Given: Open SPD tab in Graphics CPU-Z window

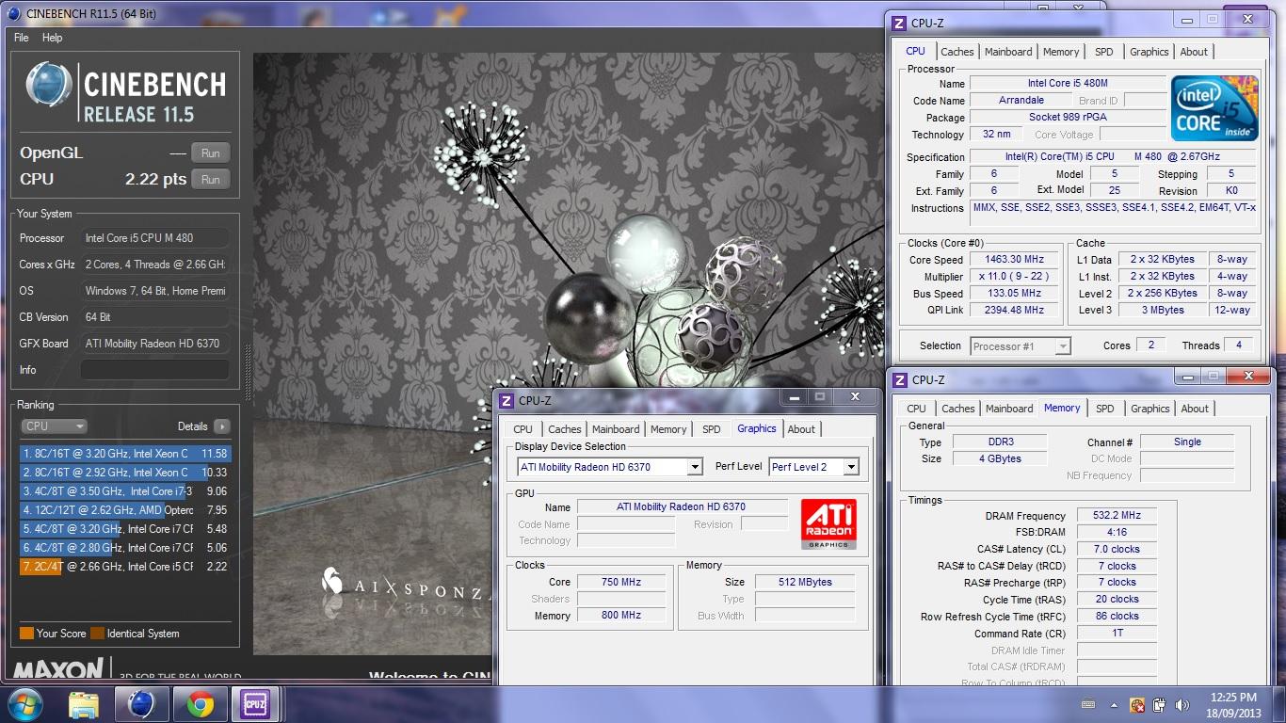Looking at the screenshot, I should click(712, 429).
